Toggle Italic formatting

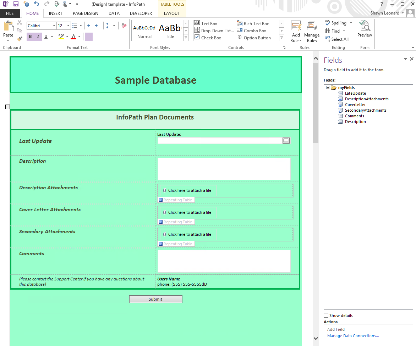click(38, 37)
